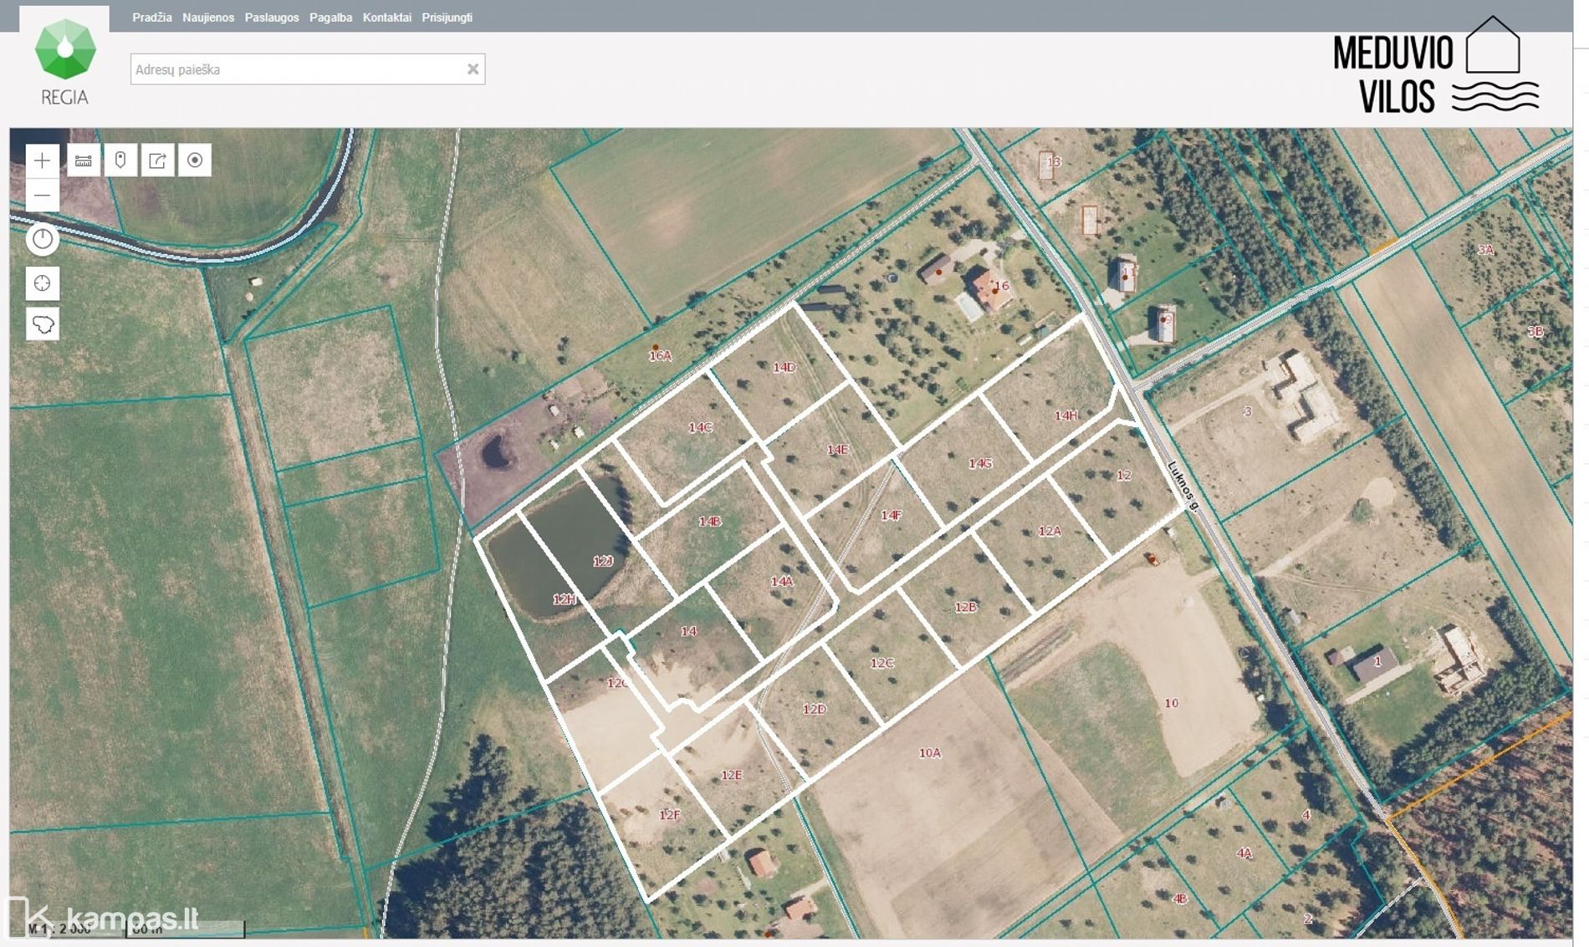Toggle the circular target layer button
This screenshot has height=947, width=1589.
pyautogui.click(x=195, y=160)
